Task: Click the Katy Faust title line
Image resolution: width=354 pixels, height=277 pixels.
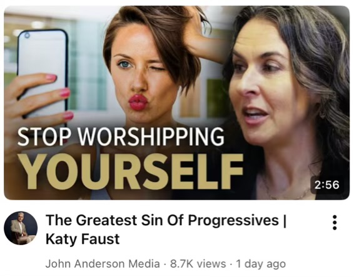Action: (83, 239)
